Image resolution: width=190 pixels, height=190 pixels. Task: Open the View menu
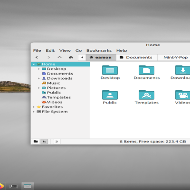(x=65, y=50)
